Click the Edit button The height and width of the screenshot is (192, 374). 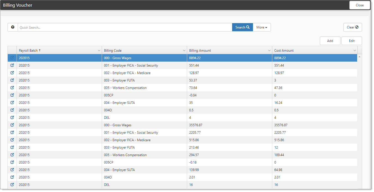(x=352, y=41)
